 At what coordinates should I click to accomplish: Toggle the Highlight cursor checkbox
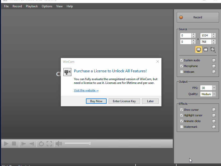click(x=182, y=115)
